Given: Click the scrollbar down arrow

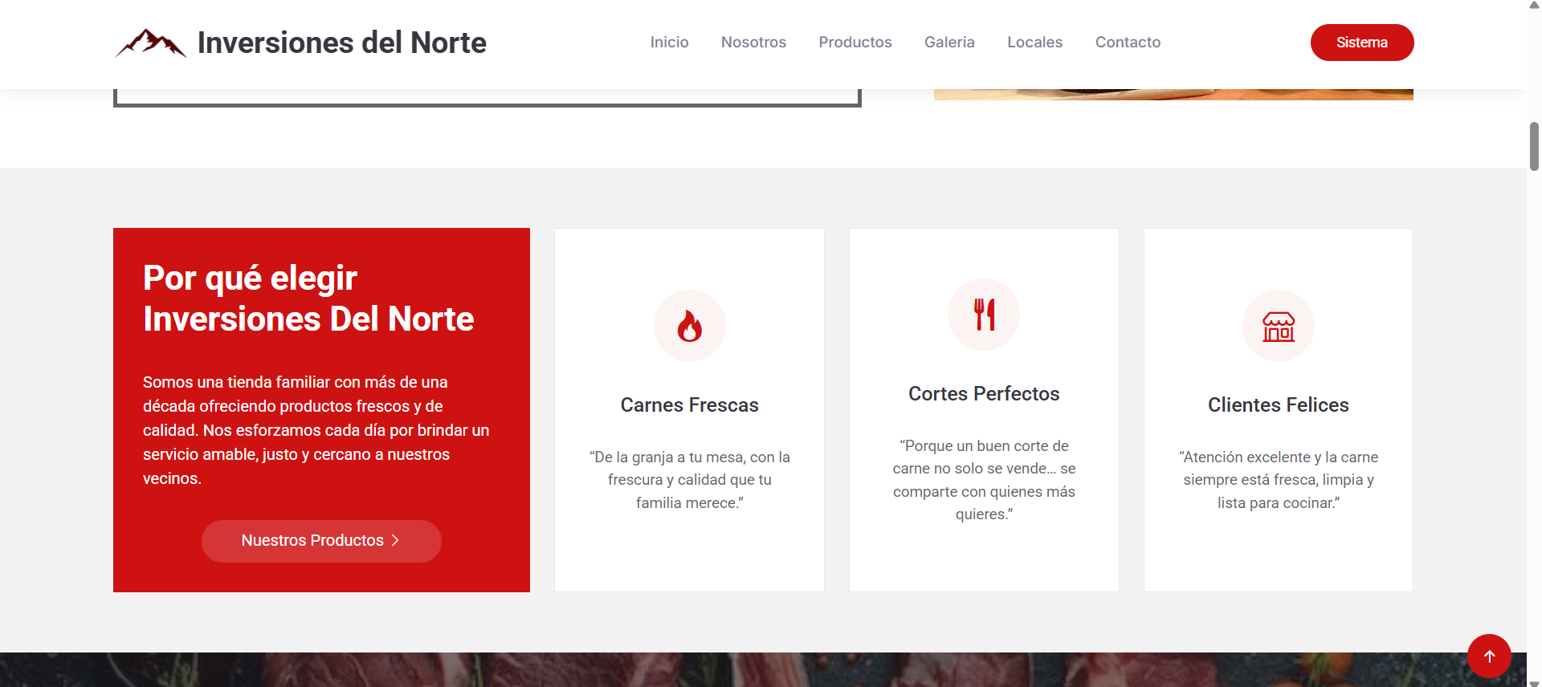Looking at the screenshot, I should click(1534, 682).
